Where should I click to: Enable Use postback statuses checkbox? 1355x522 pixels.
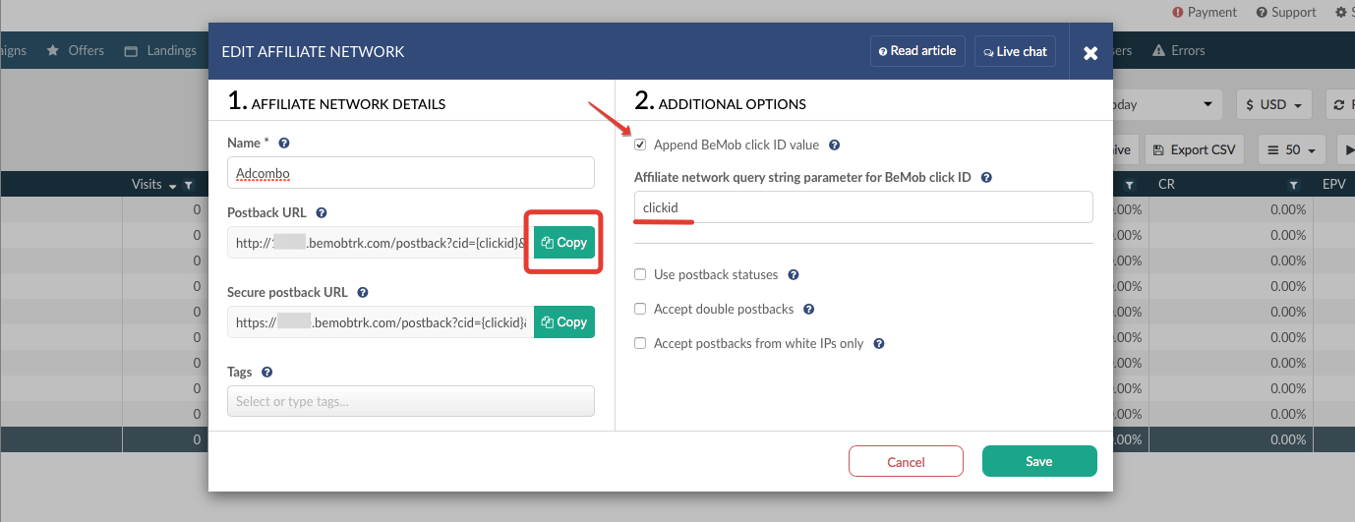pos(640,275)
